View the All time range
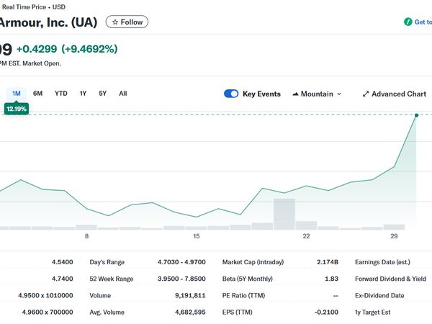432x324 pixels. [123, 94]
